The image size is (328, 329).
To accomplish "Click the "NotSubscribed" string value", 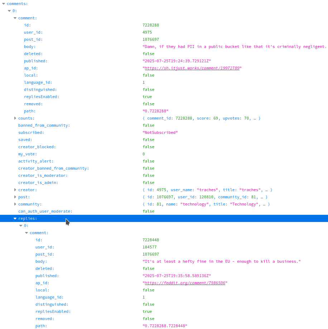I will [160, 132].
